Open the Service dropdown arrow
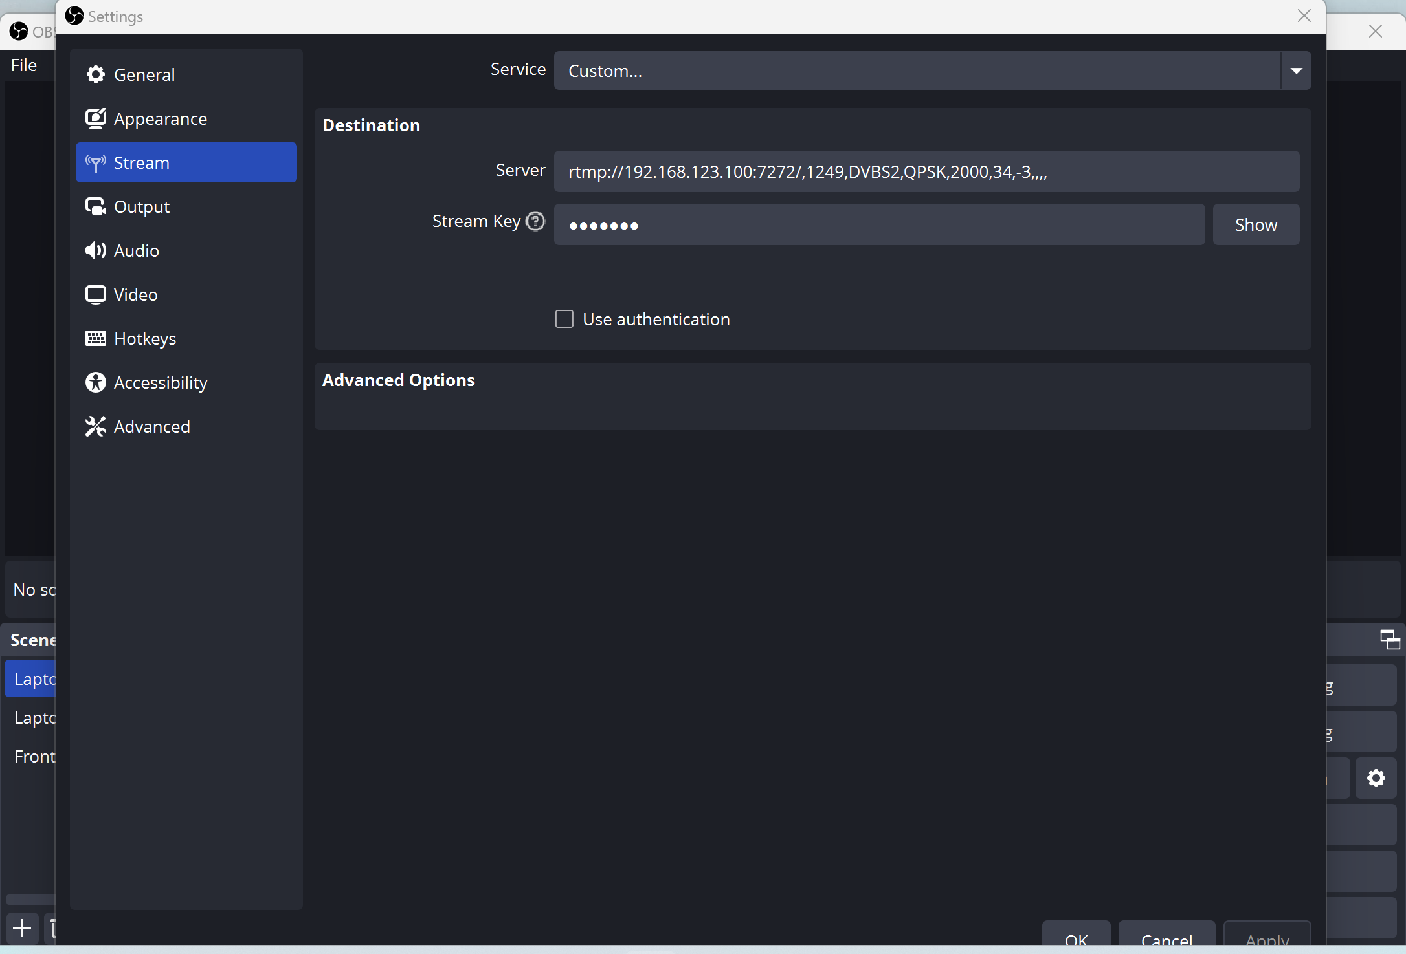Image resolution: width=1406 pixels, height=954 pixels. pos(1296,71)
